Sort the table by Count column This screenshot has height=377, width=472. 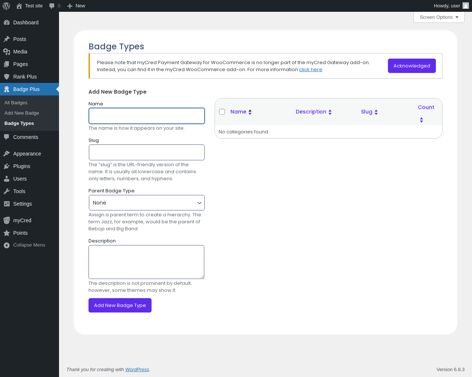(426, 107)
